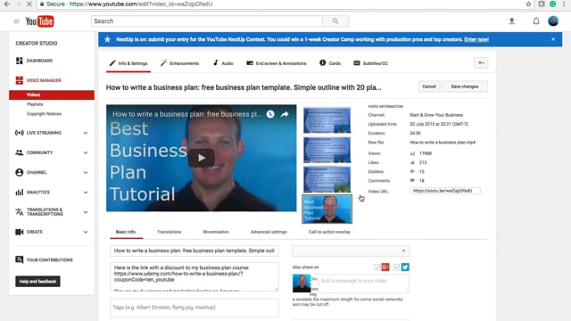
Task: Open the privacy dropdown beside title
Action: pyautogui.click(x=351, y=251)
